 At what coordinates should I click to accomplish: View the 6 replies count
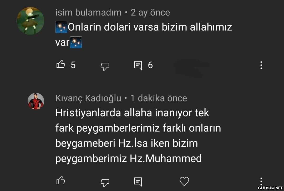click(150, 65)
